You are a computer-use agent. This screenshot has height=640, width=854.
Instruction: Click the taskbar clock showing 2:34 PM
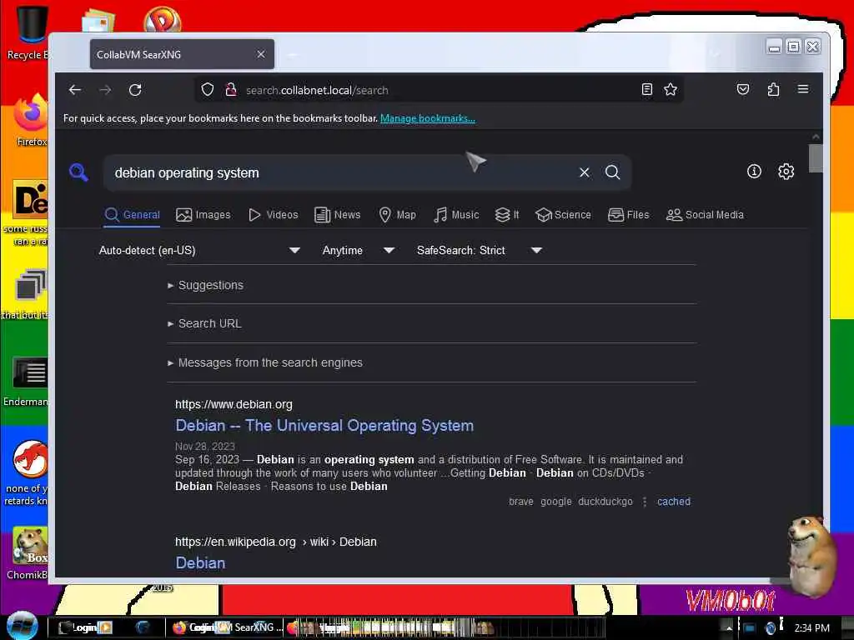point(811,628)
